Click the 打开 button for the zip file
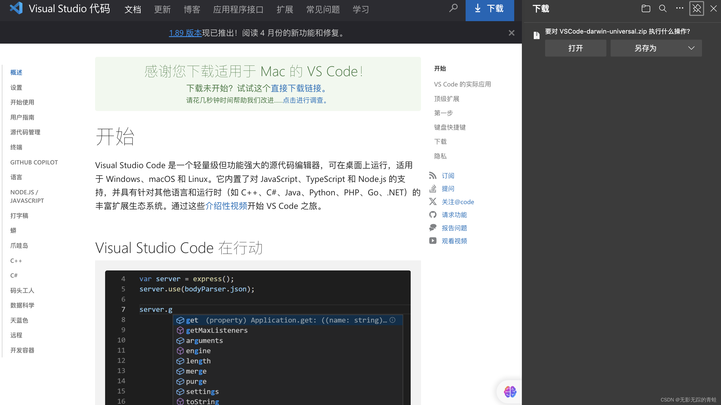The height and width of the screenshot is (405, 721). (x=575, y=48)
